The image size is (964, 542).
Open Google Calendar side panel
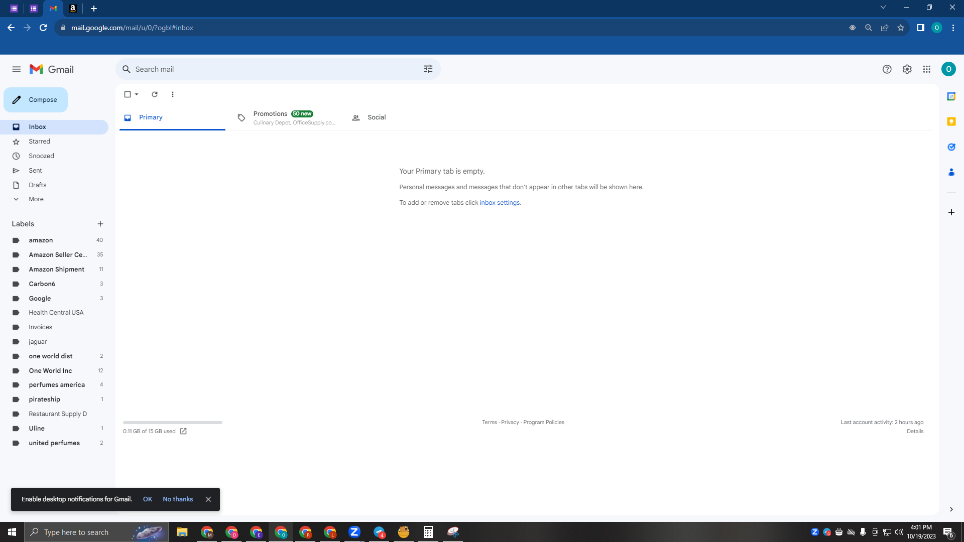[951, 96]
